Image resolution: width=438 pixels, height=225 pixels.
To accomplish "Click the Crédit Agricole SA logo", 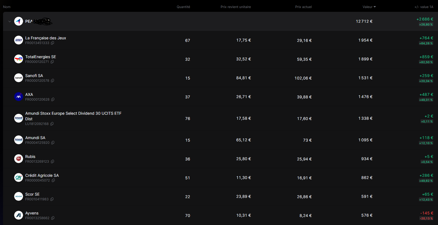I will click(x=19, y=178).
